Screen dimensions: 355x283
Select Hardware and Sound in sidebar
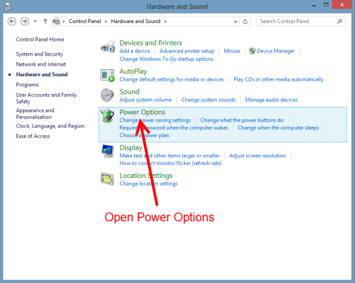coord(41,74)
